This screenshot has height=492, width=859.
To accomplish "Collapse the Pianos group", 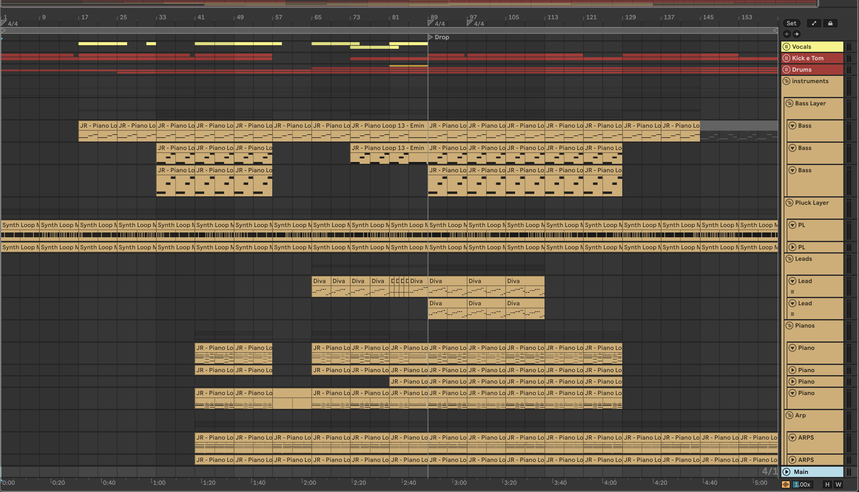I will pyautogui.click(x=789, y=326).
